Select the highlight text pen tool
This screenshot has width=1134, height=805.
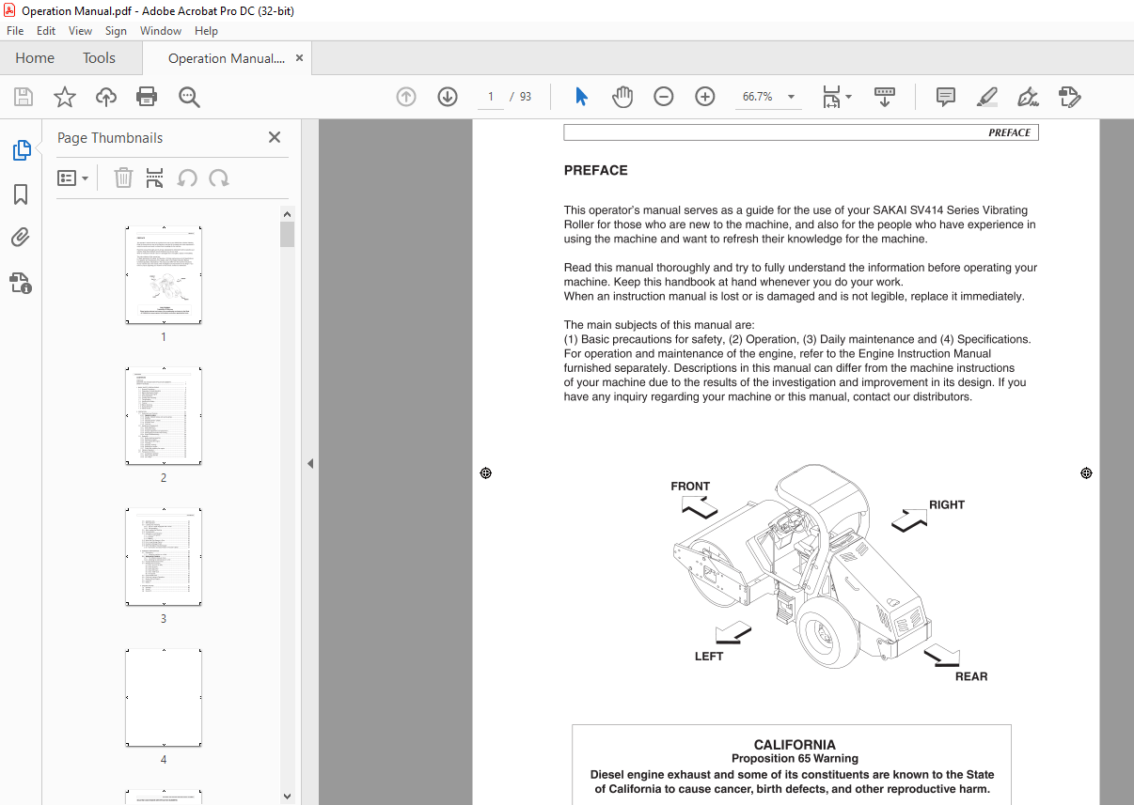coord(987,97)
